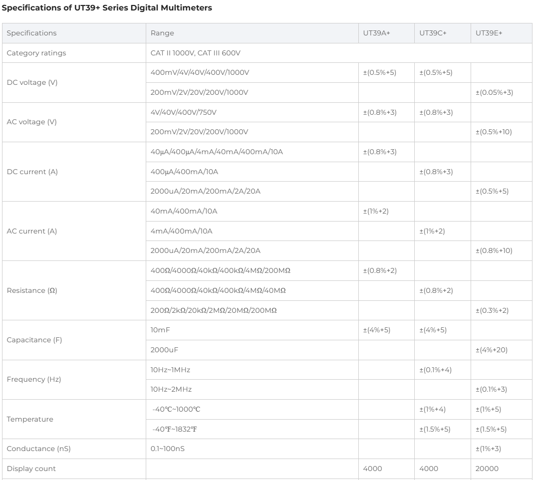Click the '400Ω/4000Ω/40kΩ/400kΩ/4MΩ/40MΩ' range cell
Screen dimensions: 534x480
pyautogui.click(x=252, y=290)
